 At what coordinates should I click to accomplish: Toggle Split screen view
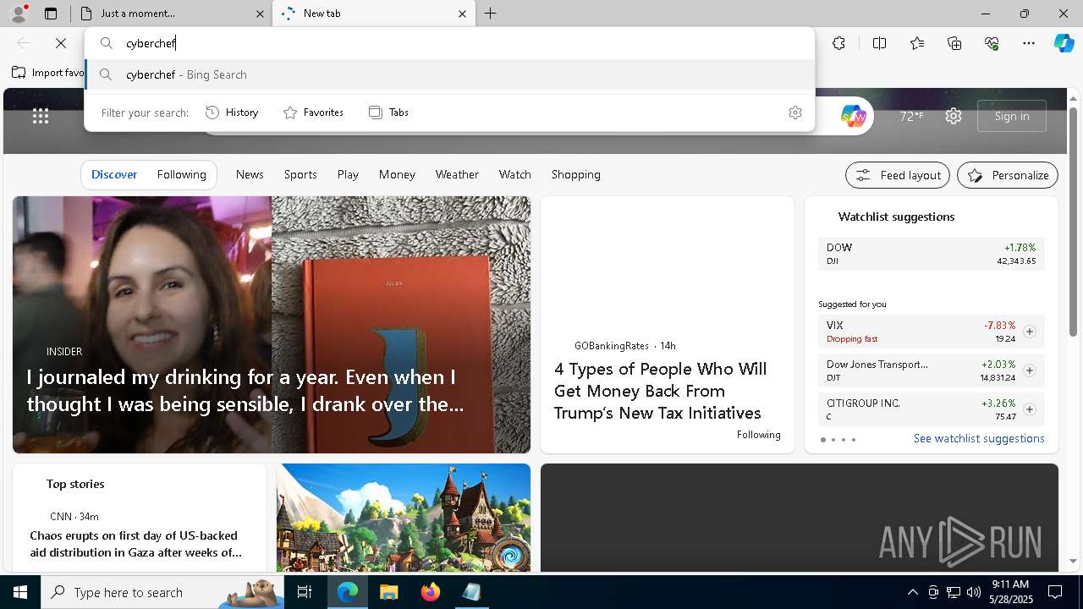[x=879, y=43]
